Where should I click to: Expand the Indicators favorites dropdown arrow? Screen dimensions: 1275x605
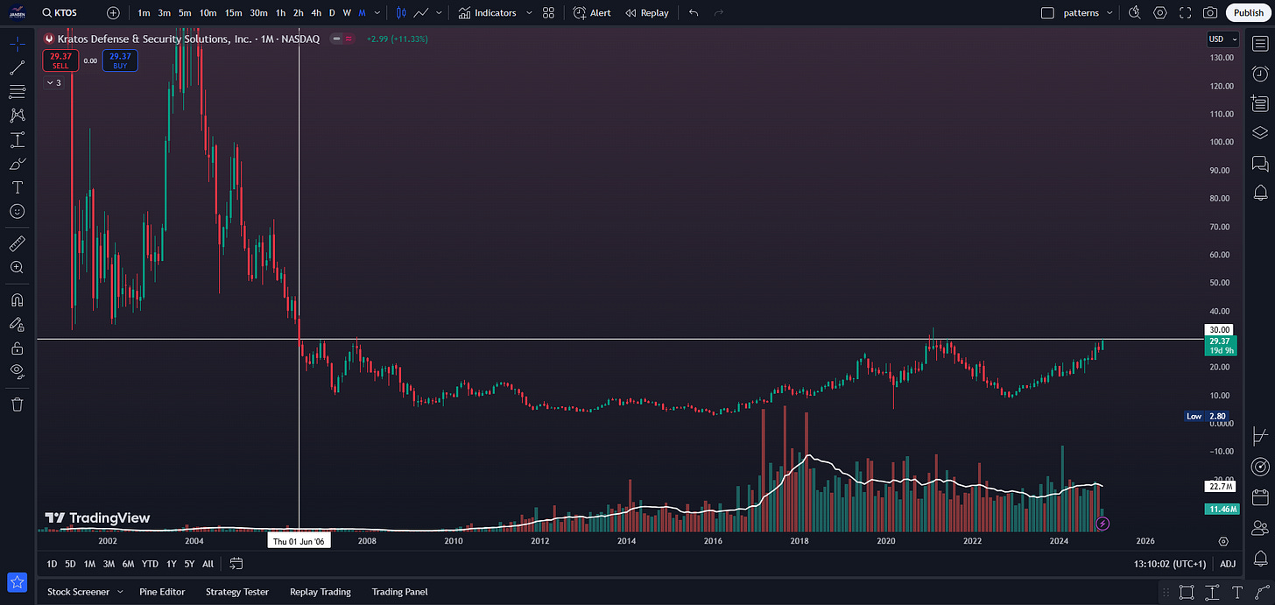coord(529,13)
